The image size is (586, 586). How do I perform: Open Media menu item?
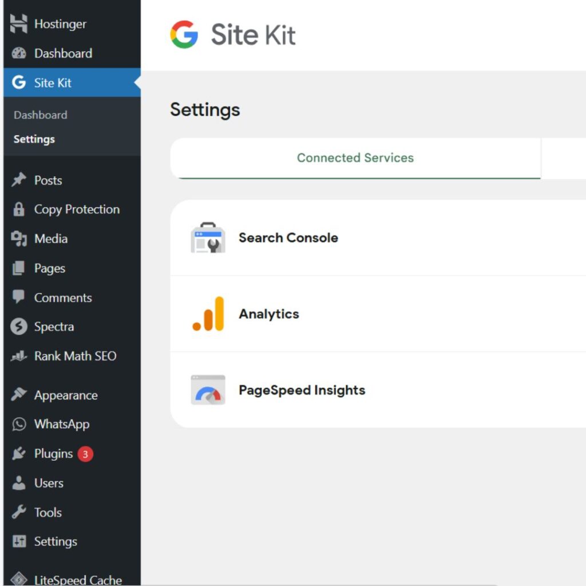pyautogui.click(x=72, y=239)
